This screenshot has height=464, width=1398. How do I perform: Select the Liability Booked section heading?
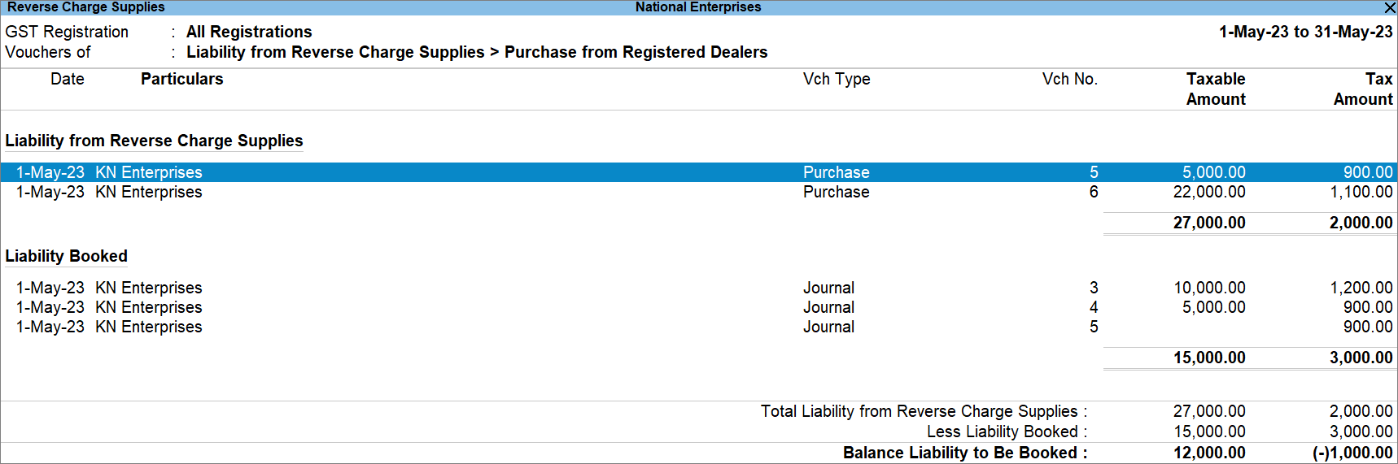67,256
